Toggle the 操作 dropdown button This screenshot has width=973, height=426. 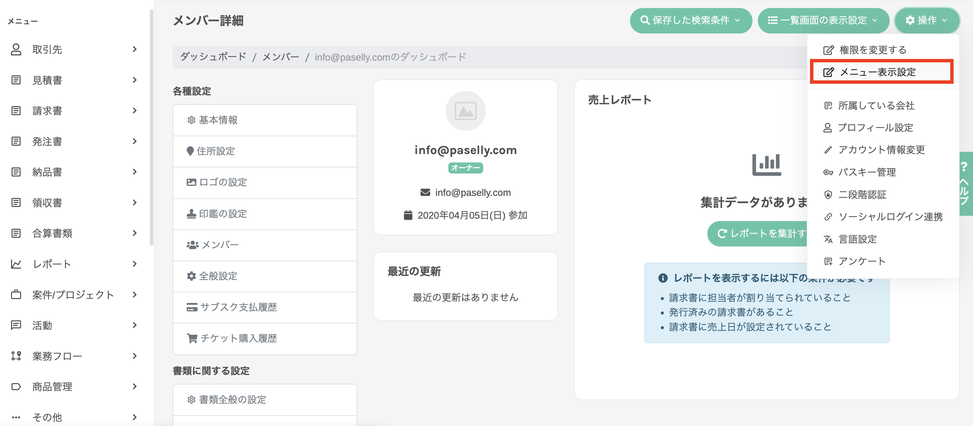(926, 20)
